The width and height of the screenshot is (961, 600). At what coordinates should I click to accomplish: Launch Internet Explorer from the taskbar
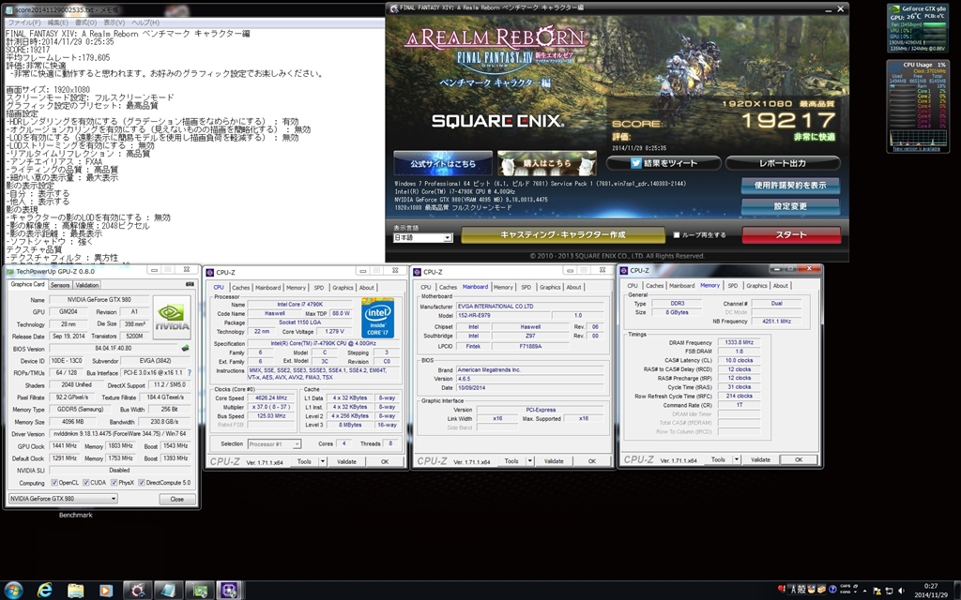coord(45,591)
